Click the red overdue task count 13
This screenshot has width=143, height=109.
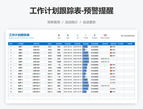coord(105,35)
